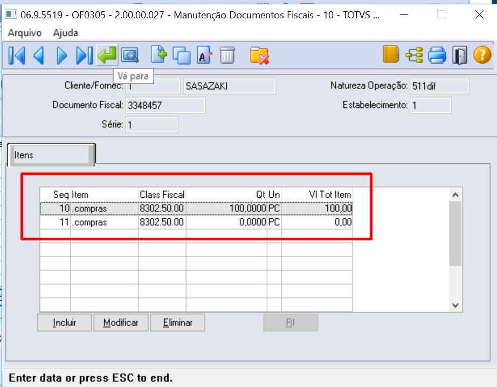Modify document with edit pencil icon
Image resolution: width=497 pixels, height=387 pixels.
[x=204, y=56]
